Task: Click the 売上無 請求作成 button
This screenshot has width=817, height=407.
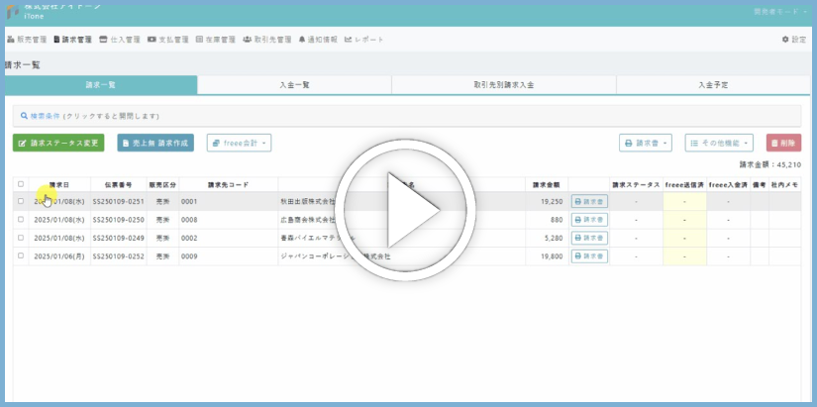Action: coord(155,143)
